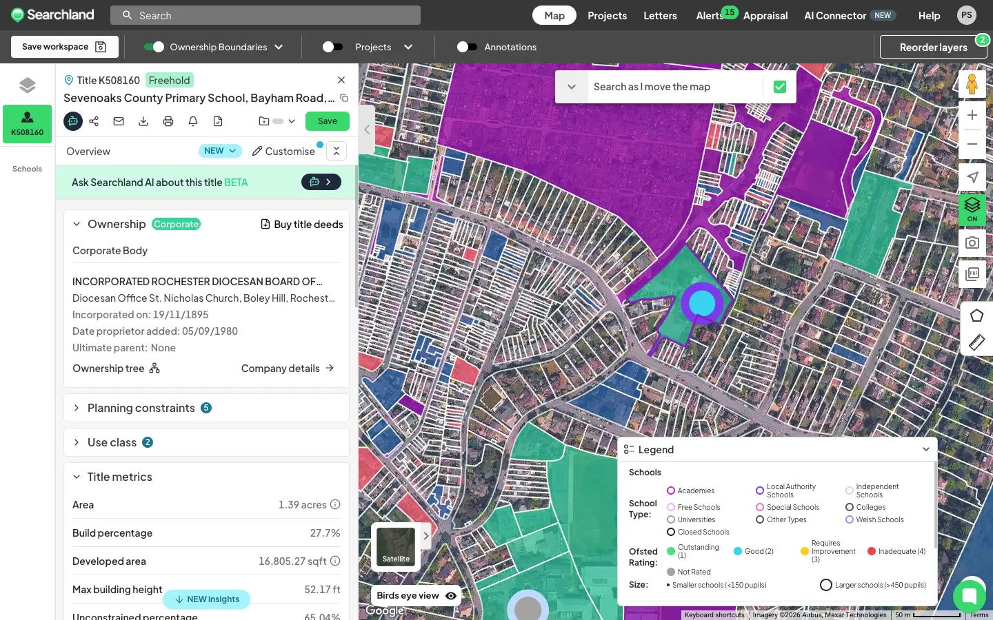
Task: Click the download icon in title toolbar
Action: pos(143,121)
